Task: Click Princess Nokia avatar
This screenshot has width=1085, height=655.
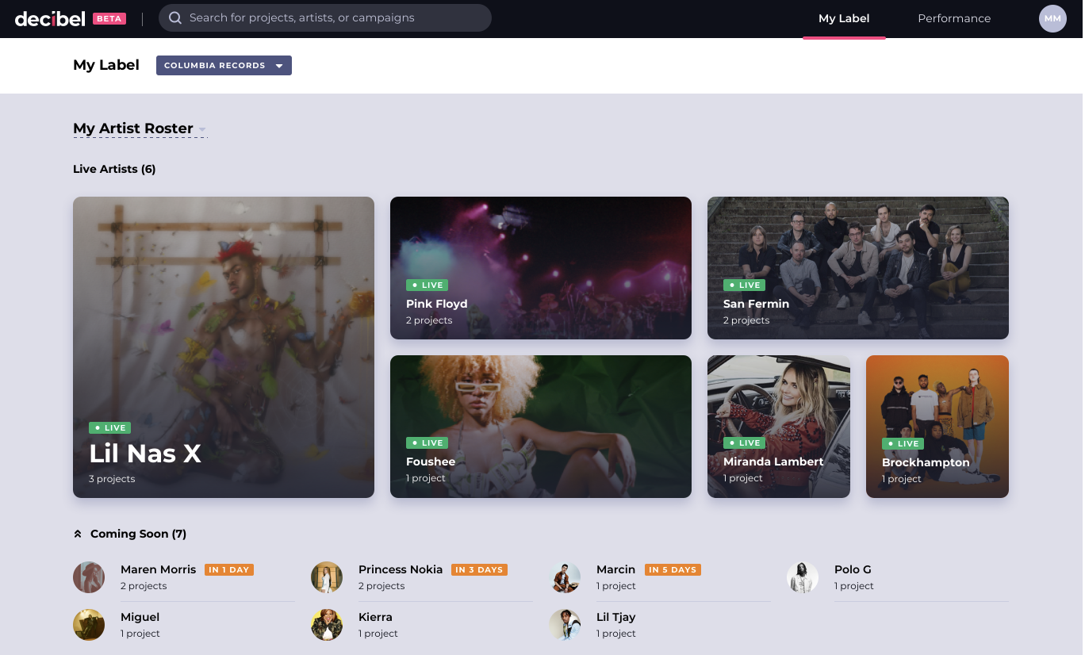Action: click(327, 577)
